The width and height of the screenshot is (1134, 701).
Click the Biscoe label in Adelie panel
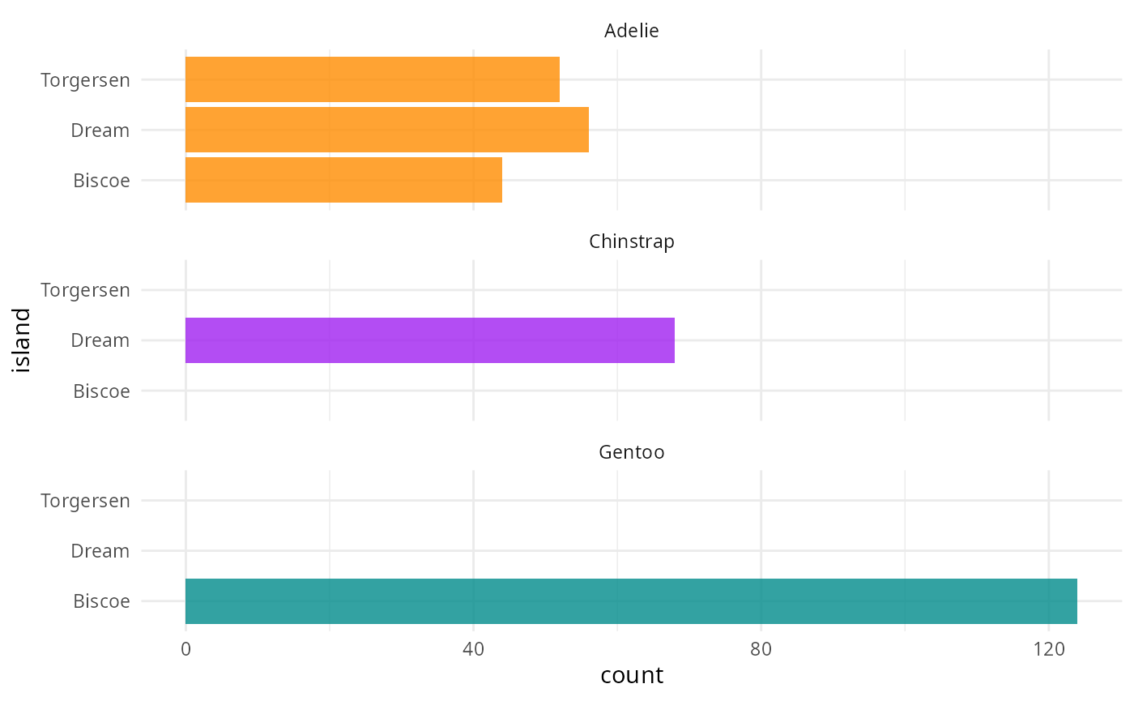[x=101, y=181]
